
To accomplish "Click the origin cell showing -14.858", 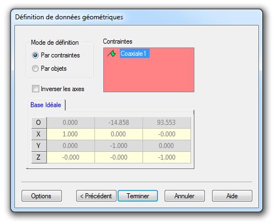I will (119, 123).
